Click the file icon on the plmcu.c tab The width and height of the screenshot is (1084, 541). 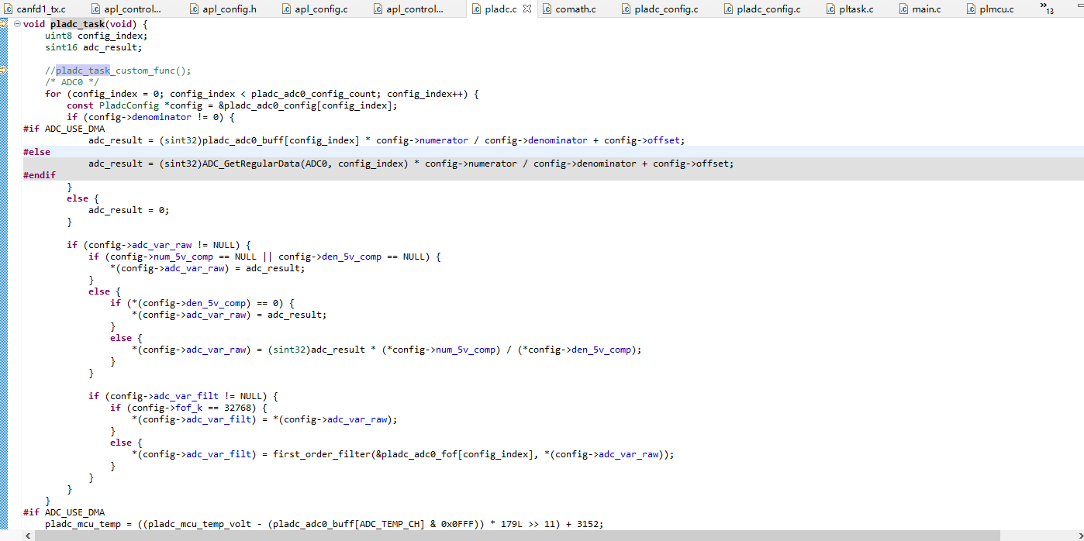(x=971, y=9)
